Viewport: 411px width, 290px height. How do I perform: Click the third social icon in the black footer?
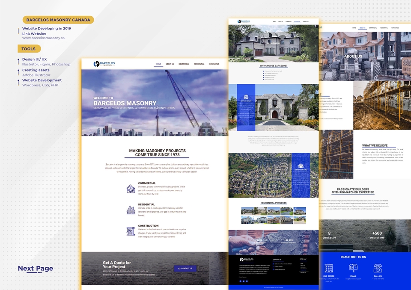click(247, 281)
